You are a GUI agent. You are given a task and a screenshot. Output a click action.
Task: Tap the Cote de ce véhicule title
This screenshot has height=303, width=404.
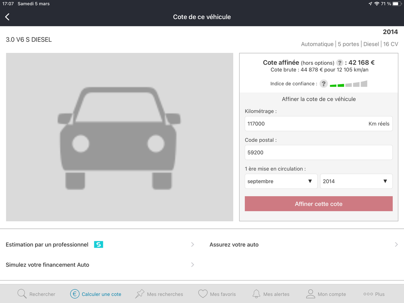pos(202,17)
